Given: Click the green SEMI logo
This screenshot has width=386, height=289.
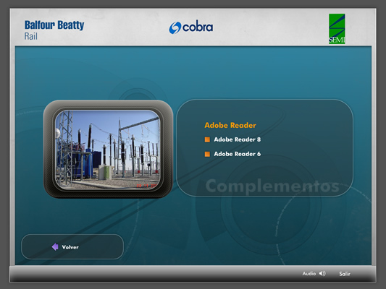Looking at the screenshot, I should [x=337, y=29].
